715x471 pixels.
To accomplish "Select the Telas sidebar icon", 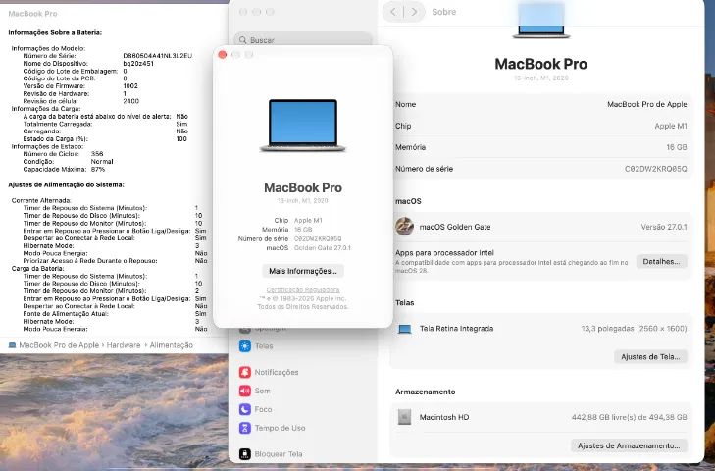I will pyautogui.click(x=245, y=346).
